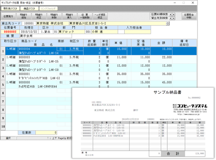Screen dimensions: 216x160
Task: Click the red slip number 0000002
Action: (10, 32)
